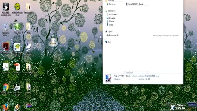Image resolution: width=197 pixels, height=111 pixels.
Task: Open the folder beside Media Player Classic
Action: (x=29, y=87)
